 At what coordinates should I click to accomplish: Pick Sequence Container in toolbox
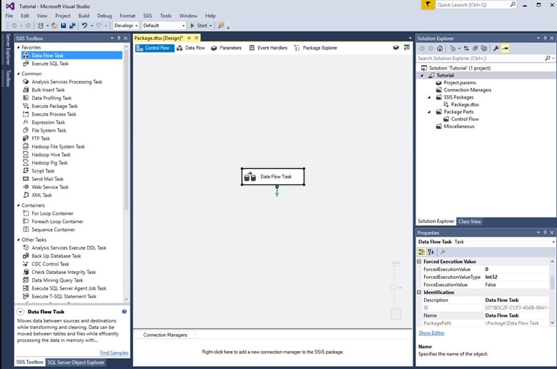(53, 230)
